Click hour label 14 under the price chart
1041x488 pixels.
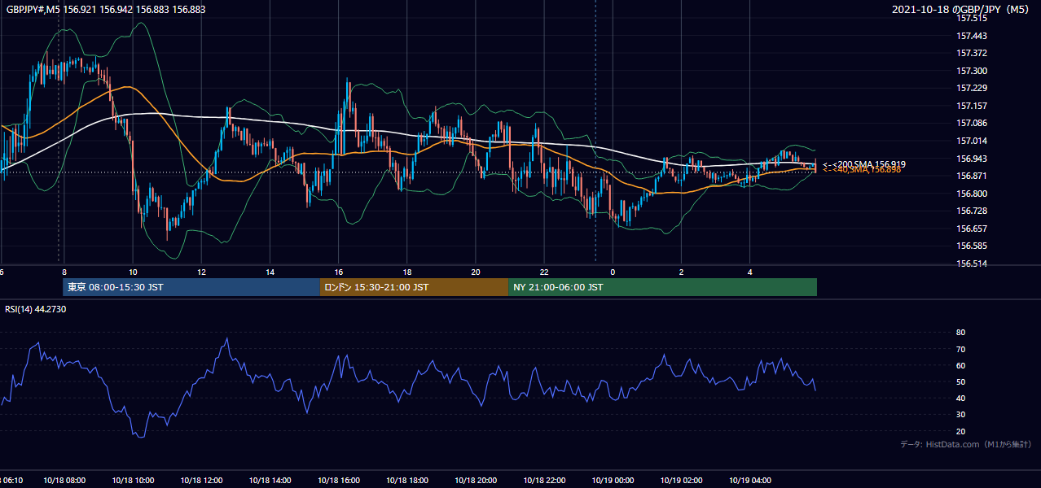pyautogui.click(x=270, y=272)
